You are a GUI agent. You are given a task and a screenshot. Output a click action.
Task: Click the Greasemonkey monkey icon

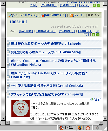point(88,128)
